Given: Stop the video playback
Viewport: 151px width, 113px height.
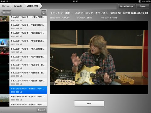Looking at the screenshot, I should click(89, 104).
